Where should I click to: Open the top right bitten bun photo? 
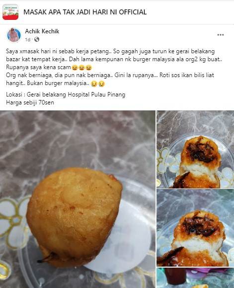tap(195, 149)
